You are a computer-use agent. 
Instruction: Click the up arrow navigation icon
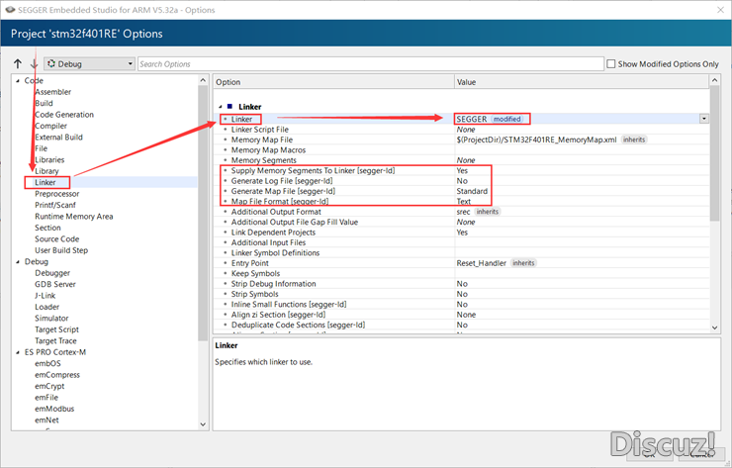tap(18, 64)
